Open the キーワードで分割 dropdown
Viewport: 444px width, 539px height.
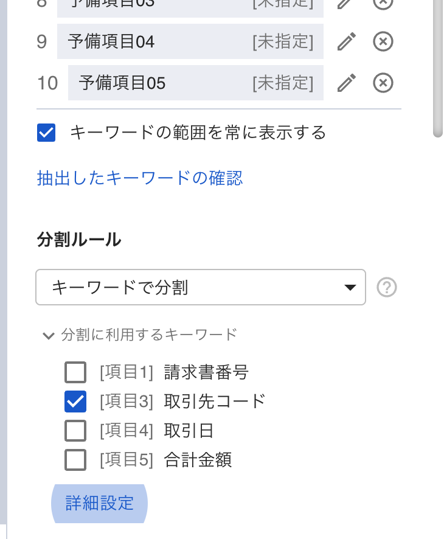(201, 287)
